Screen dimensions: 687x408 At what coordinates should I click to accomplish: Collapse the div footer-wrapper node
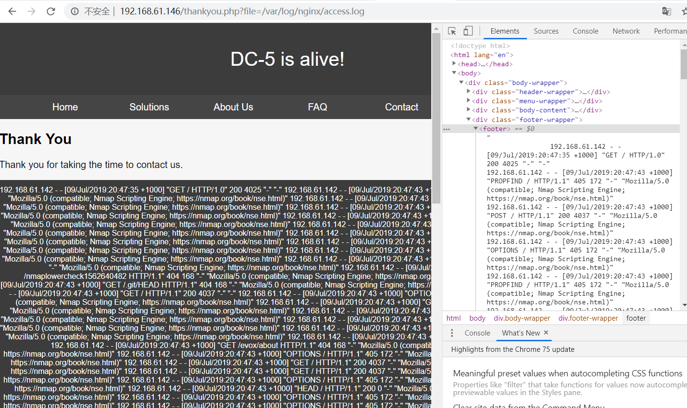[468, 119]
